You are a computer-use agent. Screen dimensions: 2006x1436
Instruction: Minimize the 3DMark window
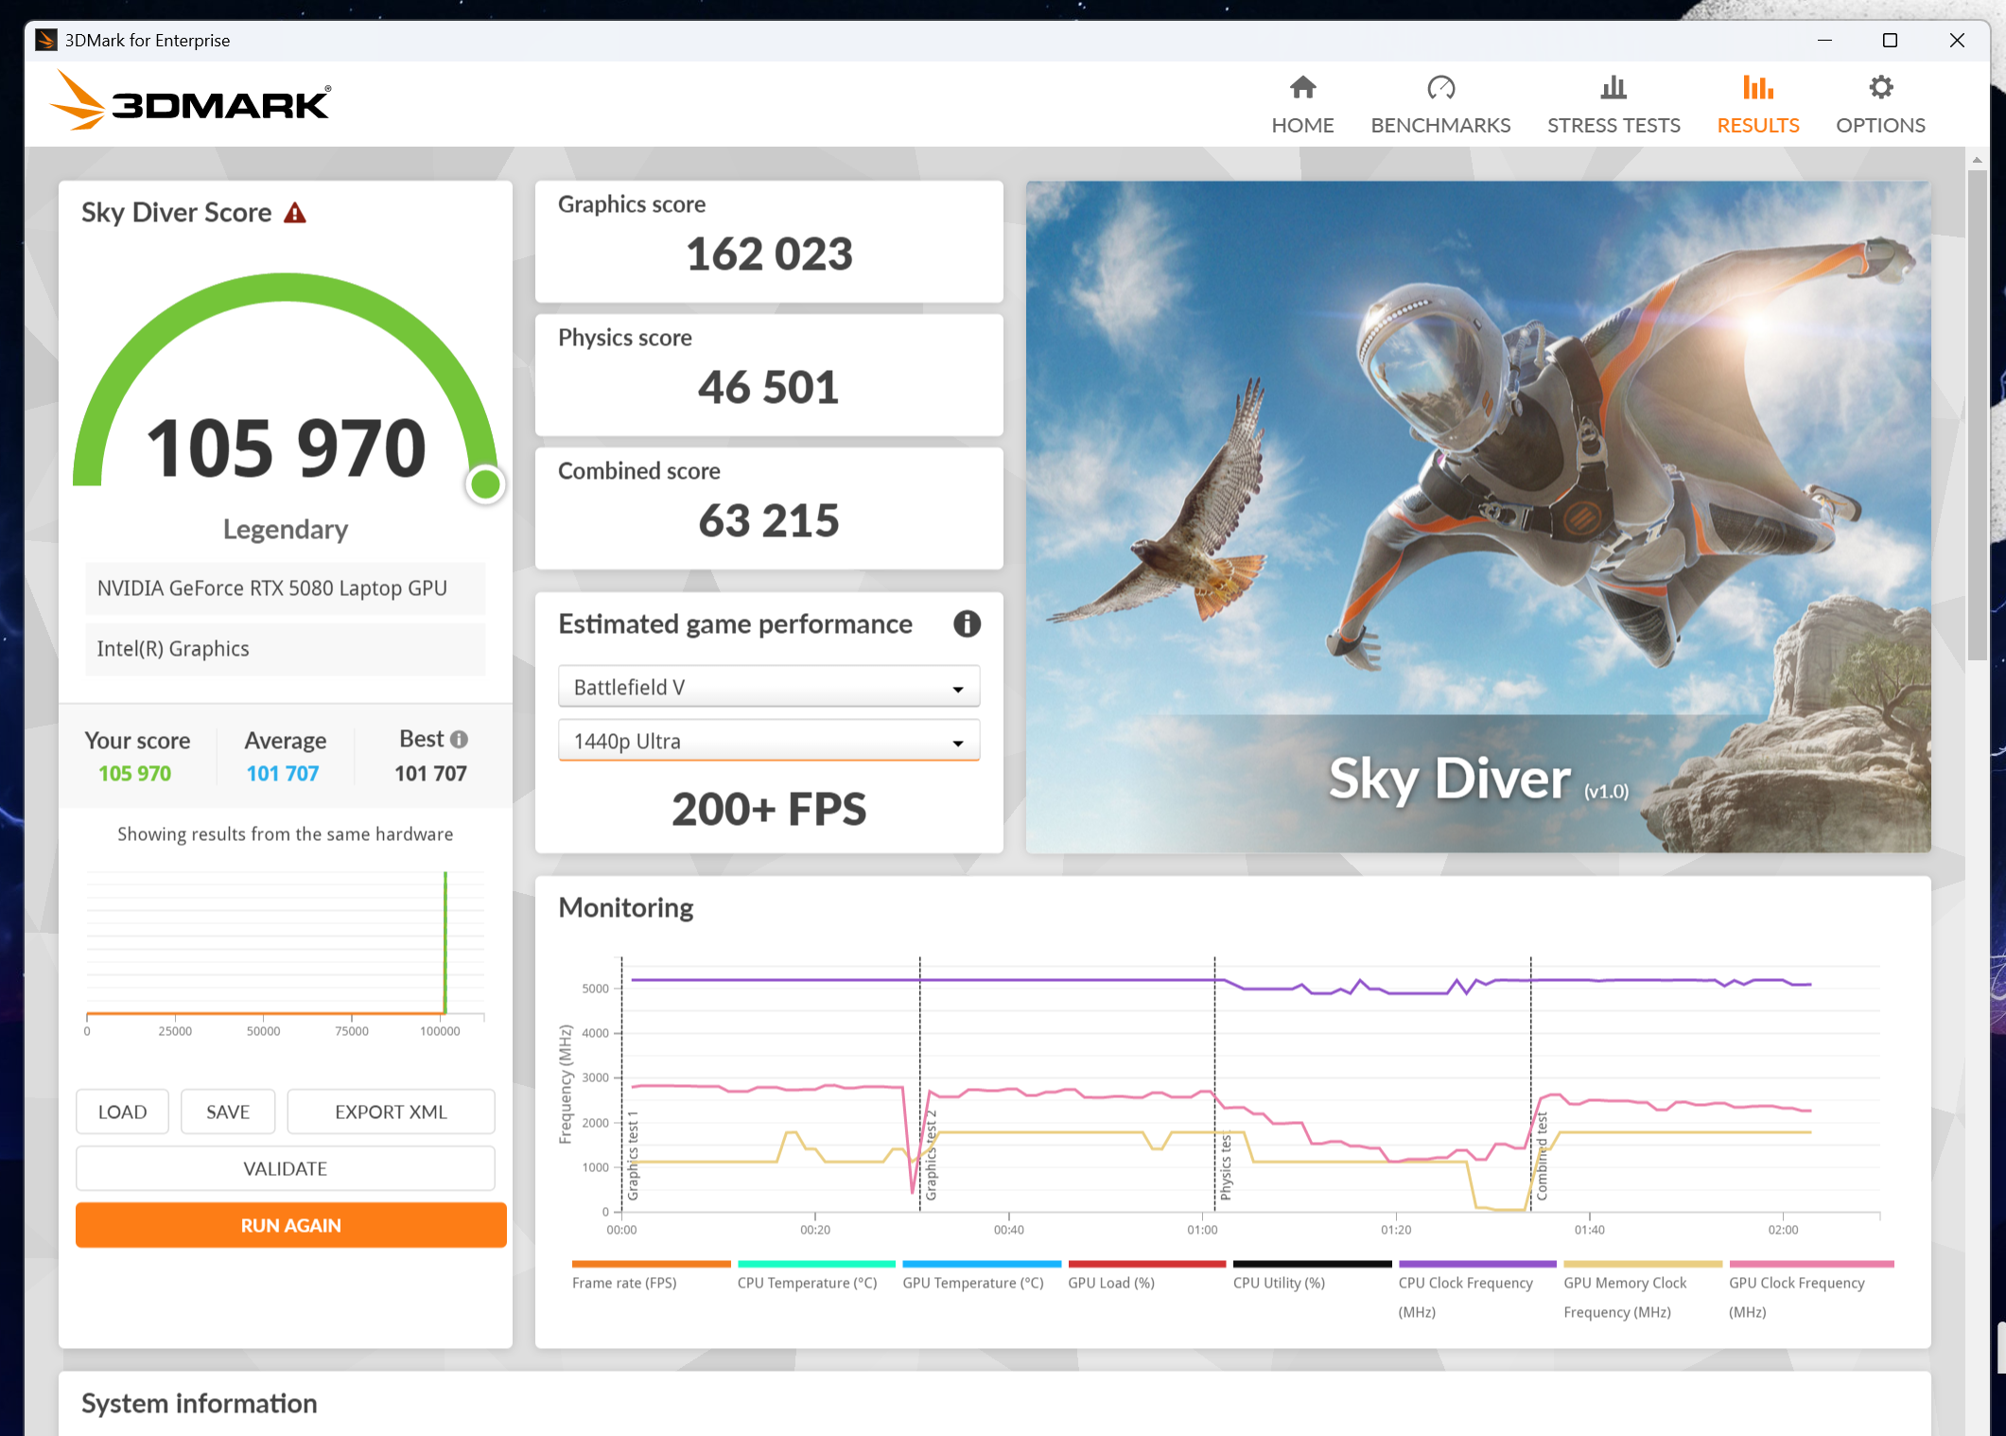point(1824,40)
